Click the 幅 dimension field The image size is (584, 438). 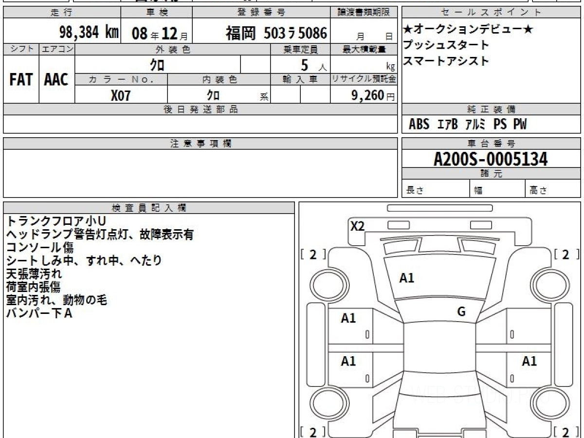click(498, 189)
